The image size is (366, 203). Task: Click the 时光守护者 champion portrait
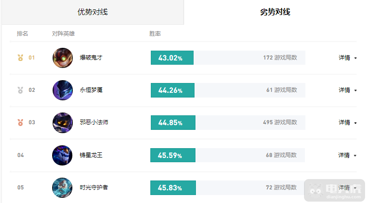[62, 188]
